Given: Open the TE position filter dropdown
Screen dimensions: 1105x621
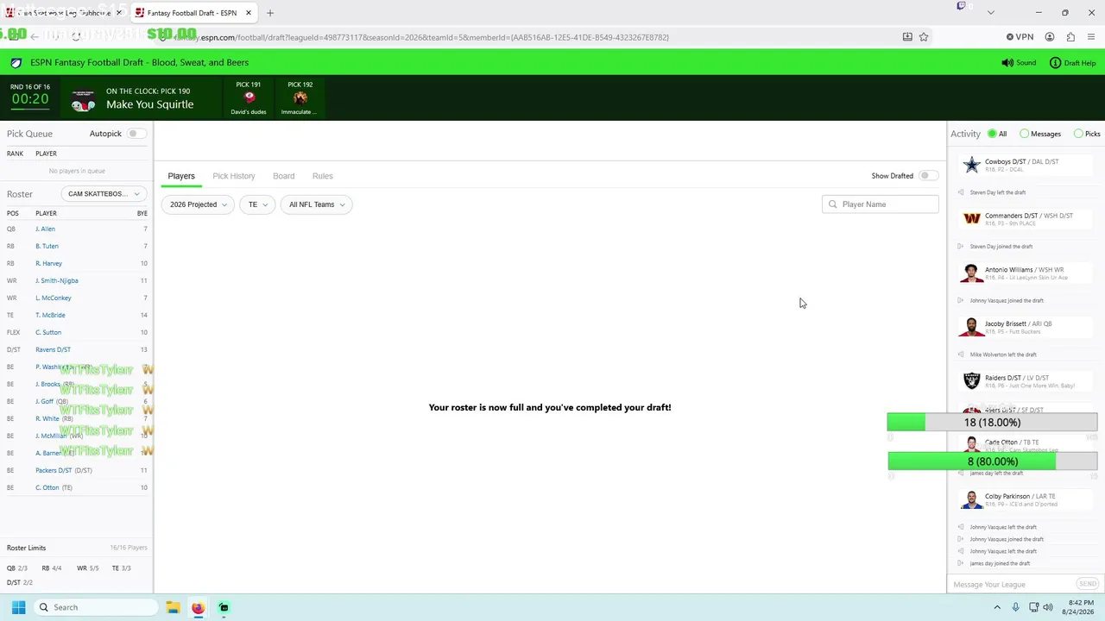Looking at the screenshot, I should [x=257, y=204].
